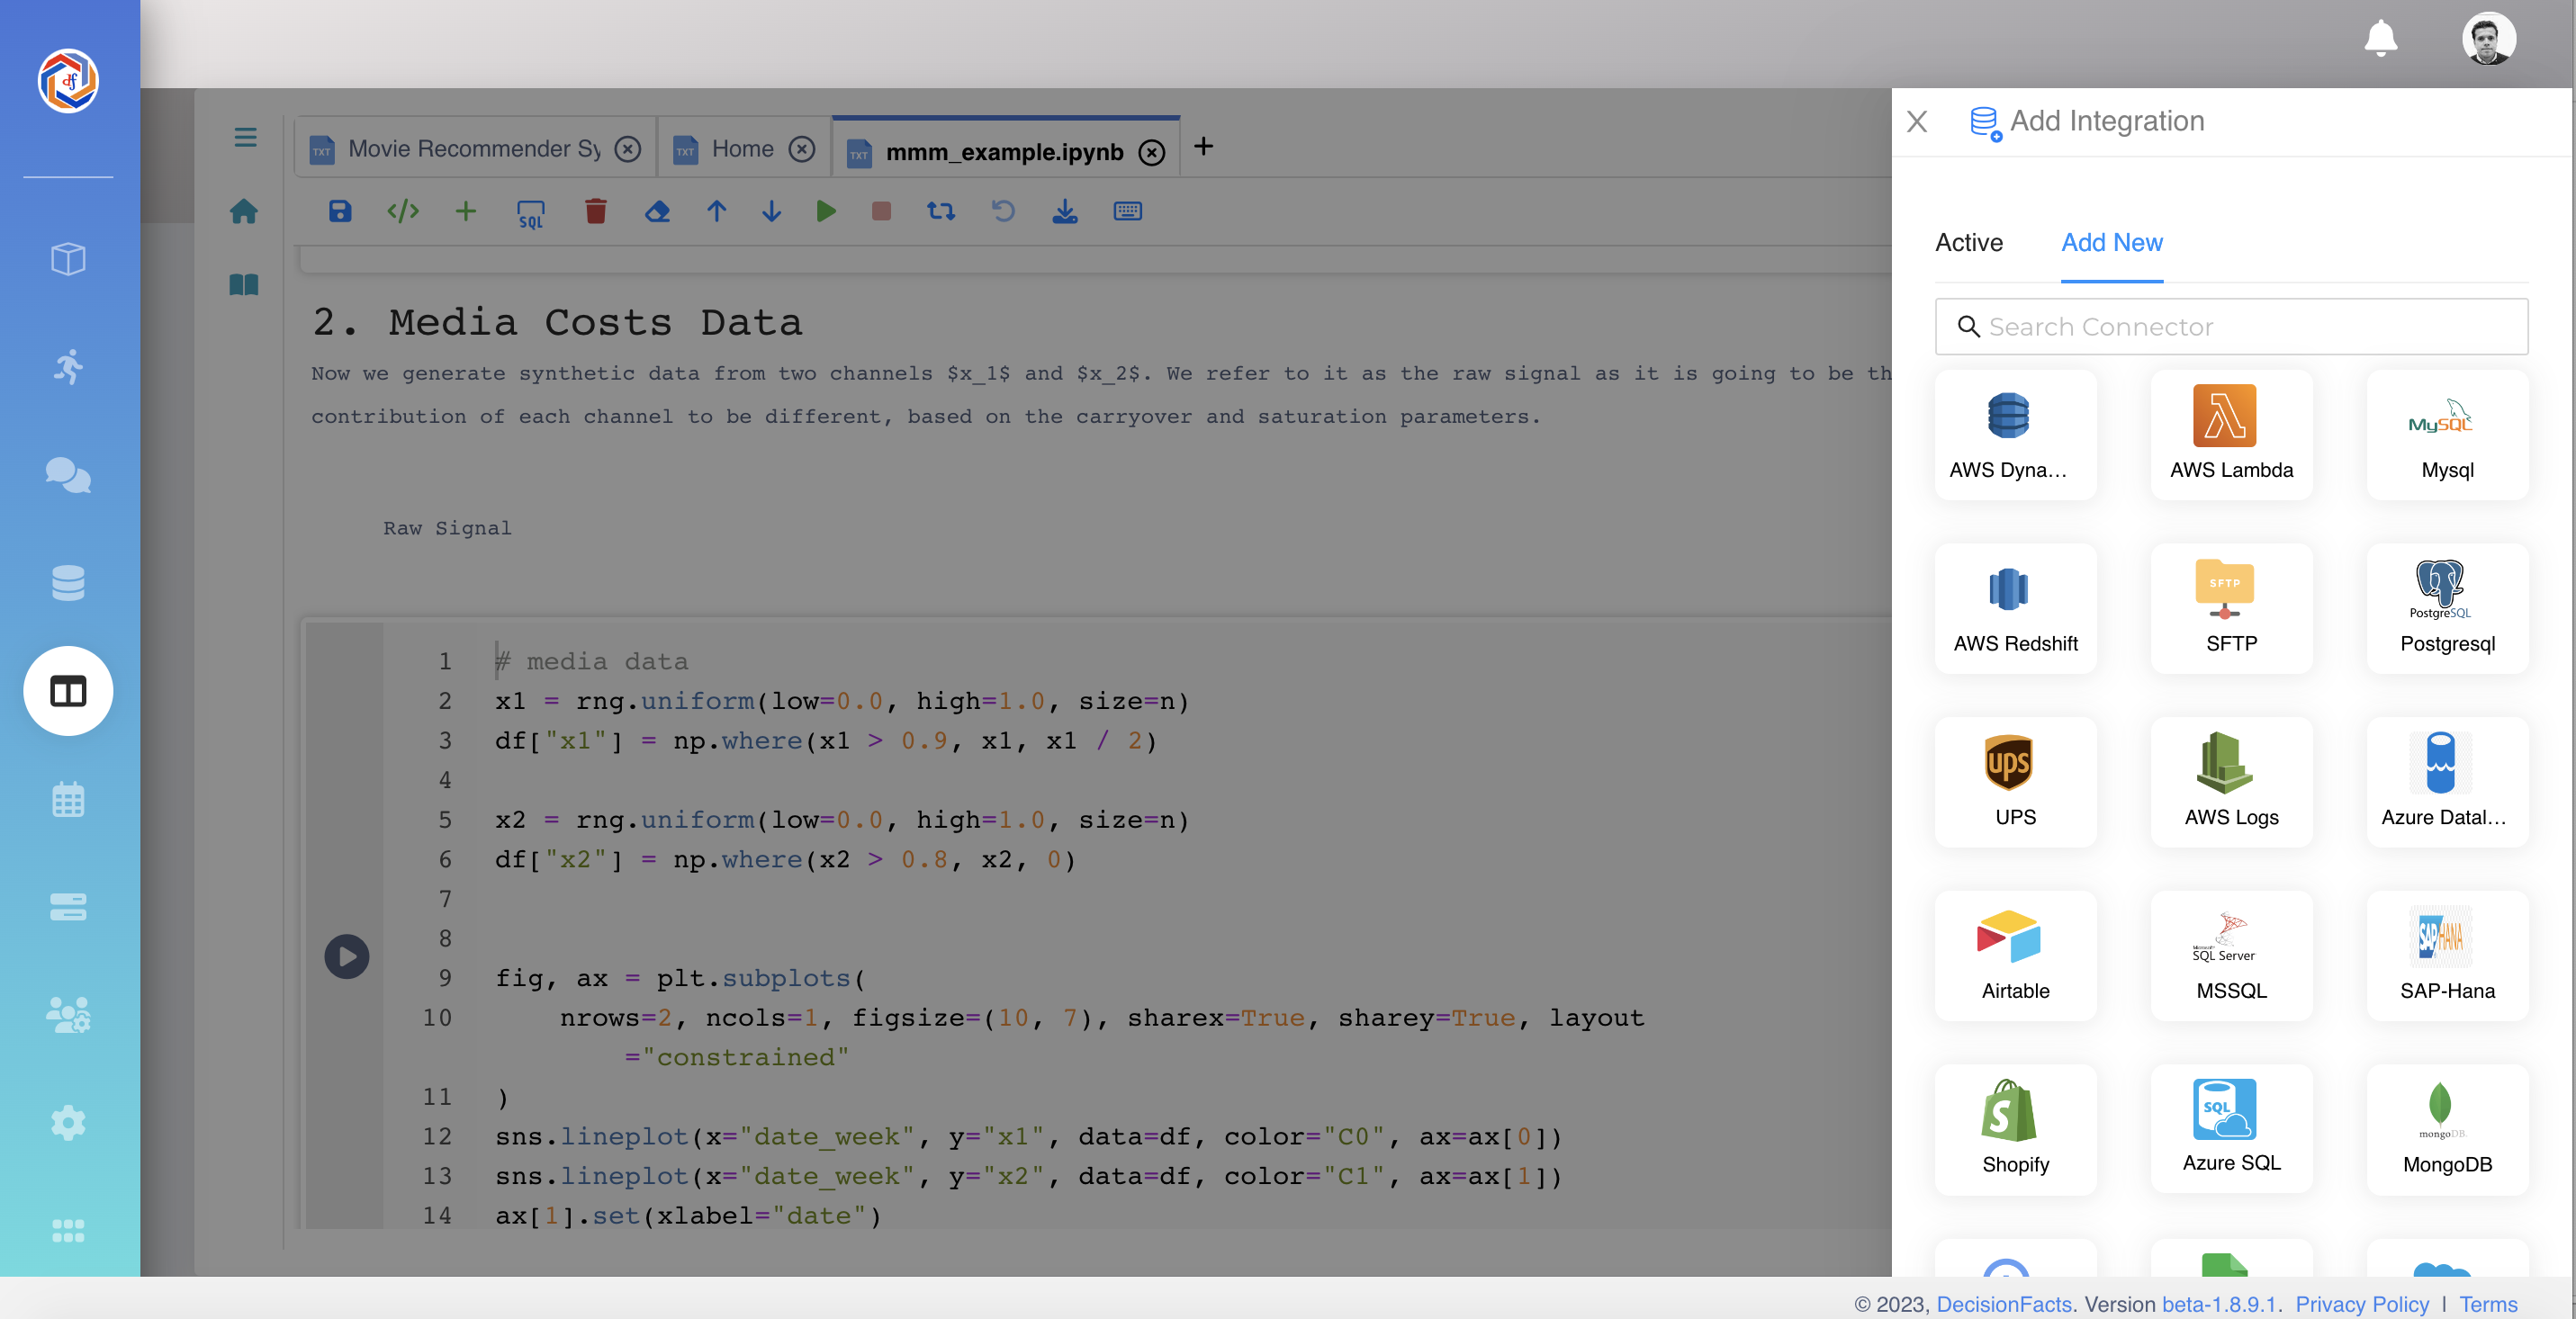This screenshot has height=1319, width=2576.
Task: Run notebook with green play icon
Action: point(825,211)
